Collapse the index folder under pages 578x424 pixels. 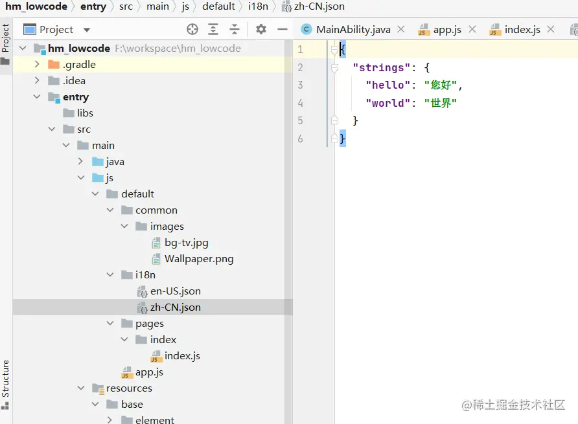click(x=124, y=340)
